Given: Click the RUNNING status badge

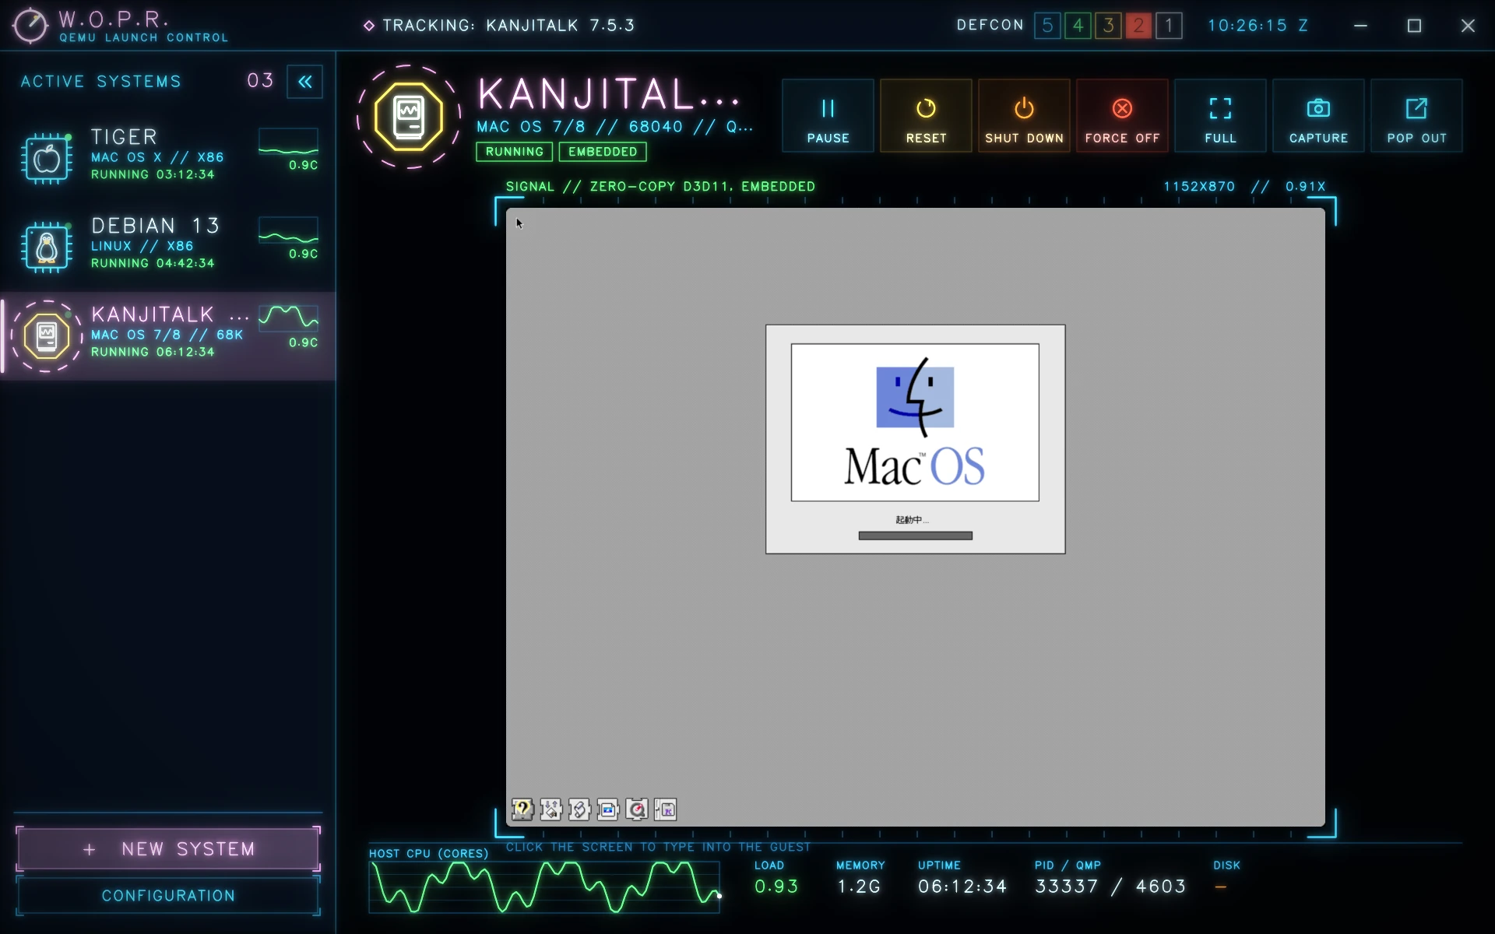Looking at the screenshot, I should coord(514,152).
